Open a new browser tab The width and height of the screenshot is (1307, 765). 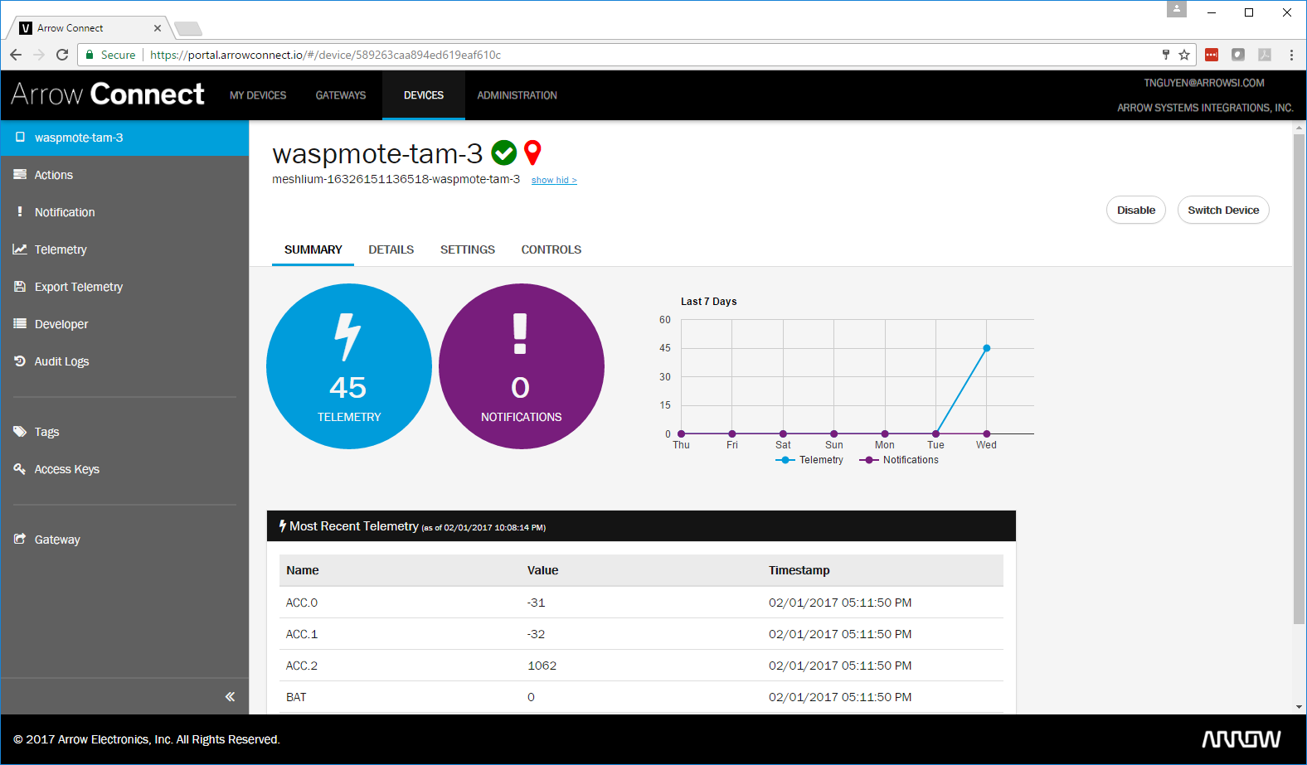188,29
